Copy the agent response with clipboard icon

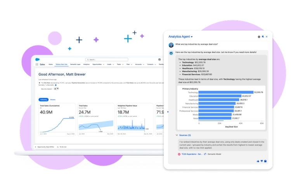click(x=266, y=161)
